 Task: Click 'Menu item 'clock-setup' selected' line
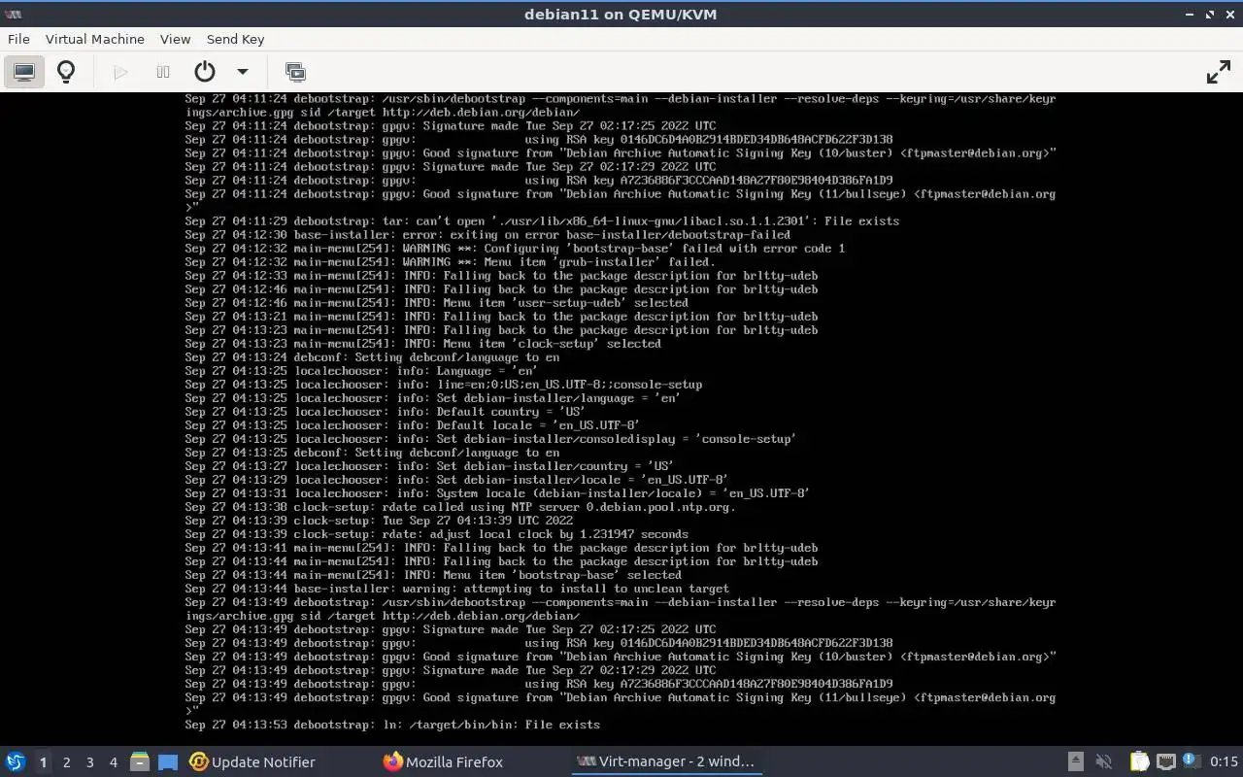click(422, 344)
